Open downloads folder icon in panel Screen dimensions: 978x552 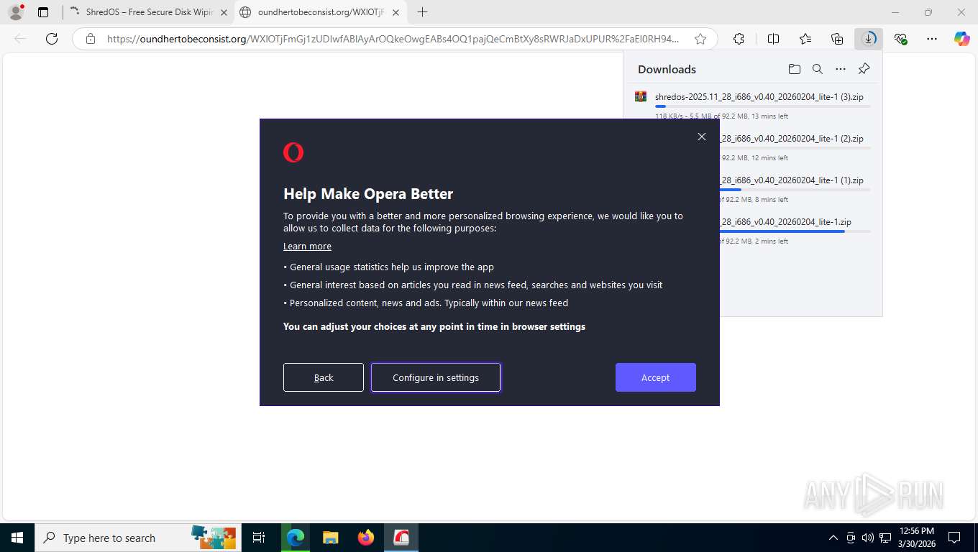(x=794, y=69)
